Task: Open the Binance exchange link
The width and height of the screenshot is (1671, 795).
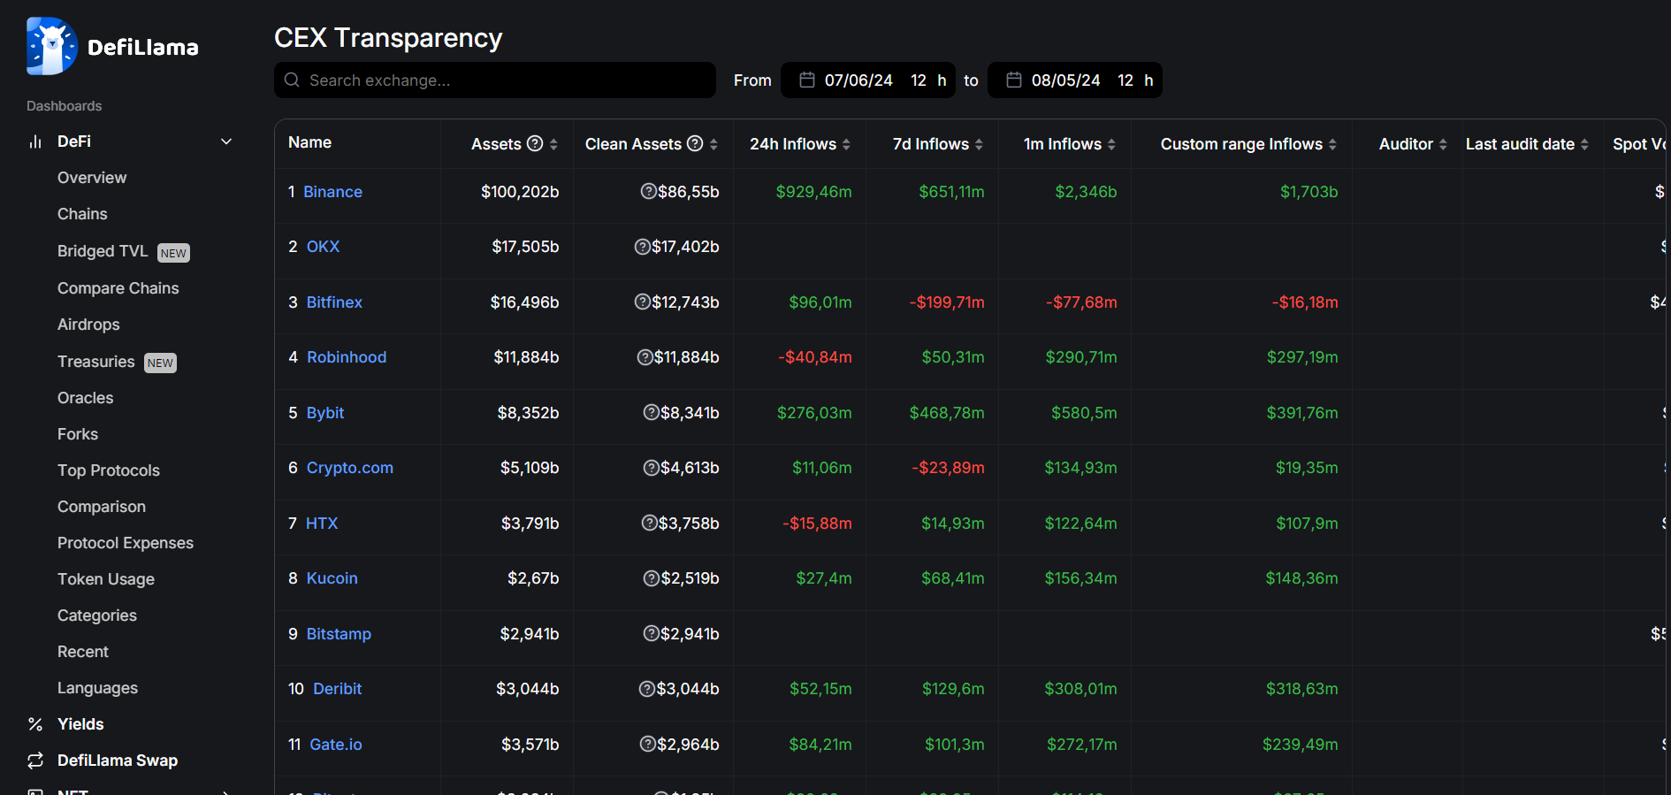Action: [x=332, y=192]
